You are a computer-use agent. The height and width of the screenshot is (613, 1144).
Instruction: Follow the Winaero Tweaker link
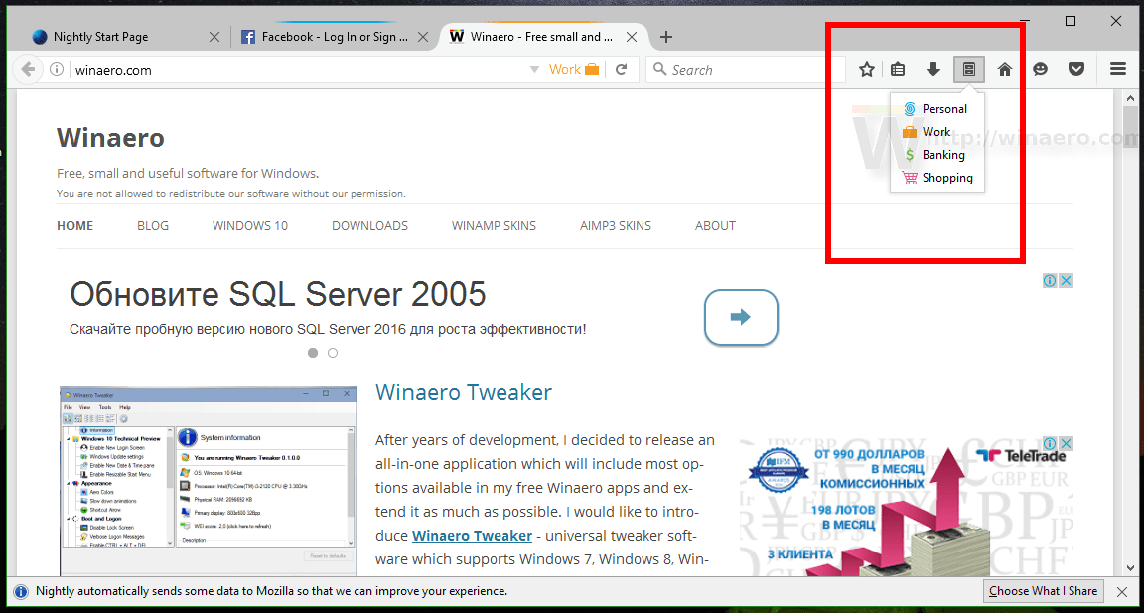[472, 535]
